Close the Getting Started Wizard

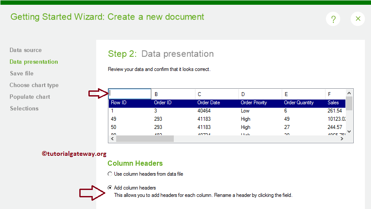358,19
